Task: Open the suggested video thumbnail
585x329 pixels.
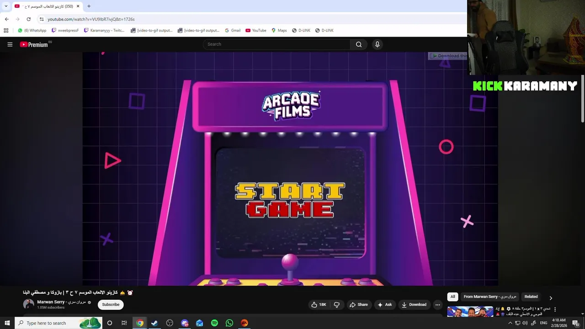Action: (470, 311)
